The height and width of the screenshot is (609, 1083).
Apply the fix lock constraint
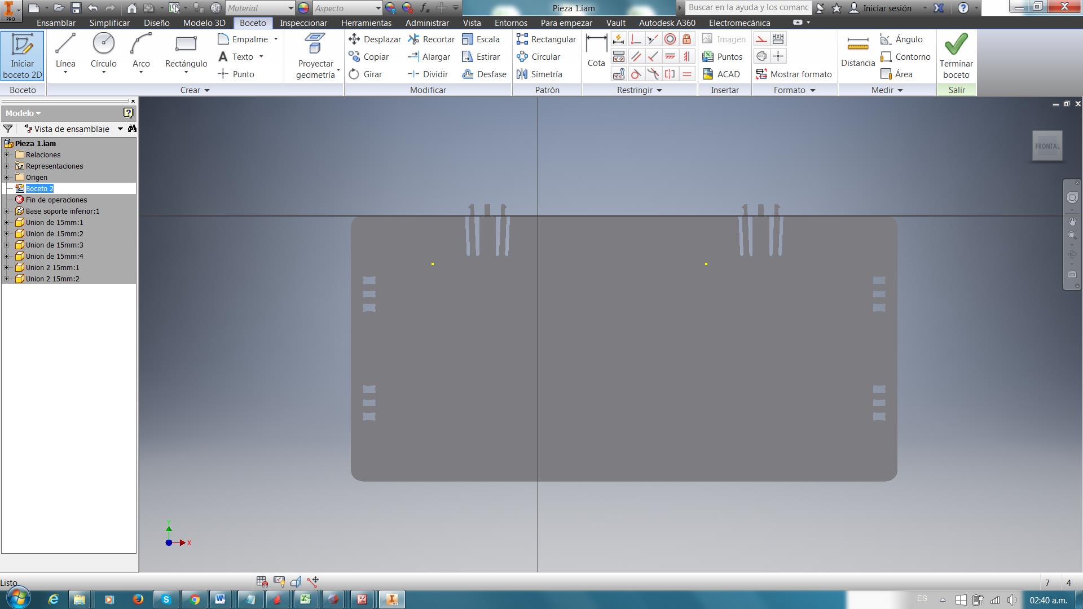(686, 39)
